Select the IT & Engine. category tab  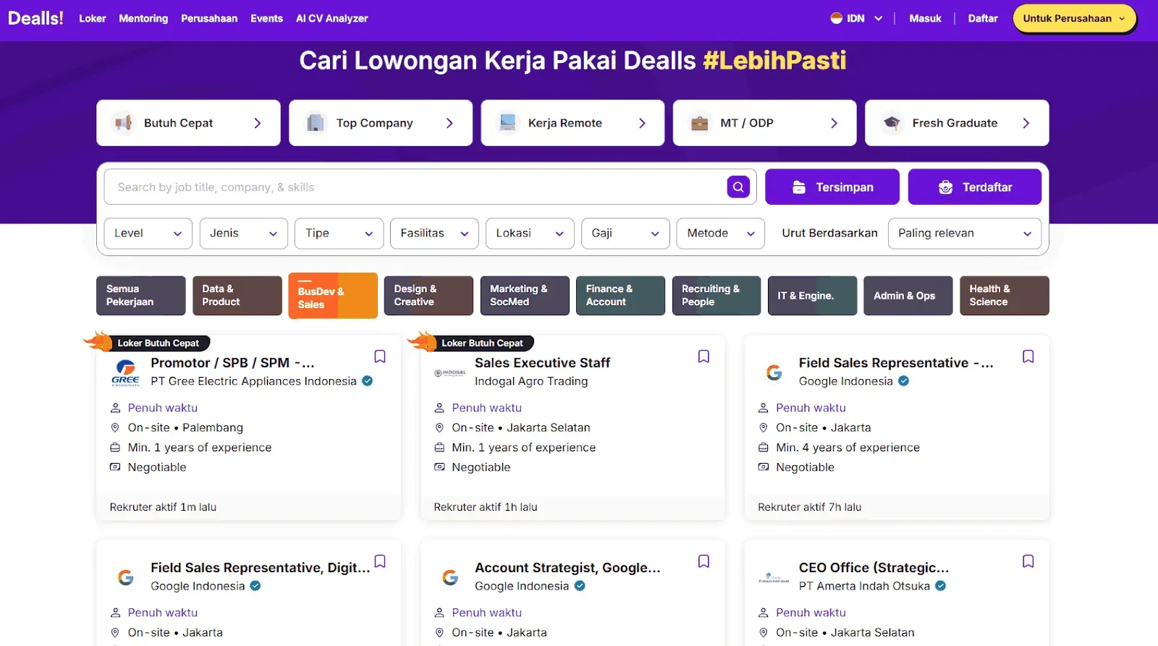tap(812, 295)
